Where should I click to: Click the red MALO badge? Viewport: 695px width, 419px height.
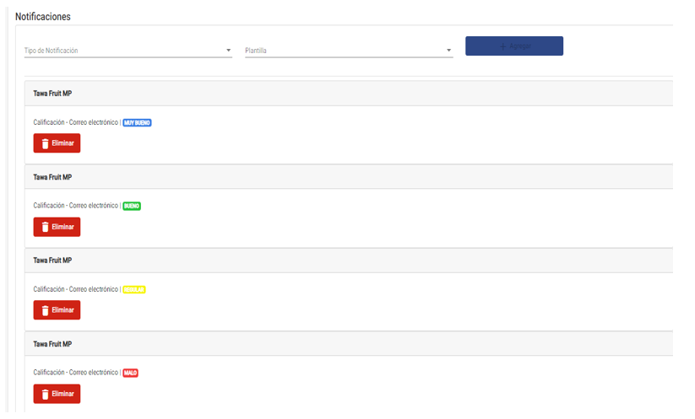tap(130, 373)
